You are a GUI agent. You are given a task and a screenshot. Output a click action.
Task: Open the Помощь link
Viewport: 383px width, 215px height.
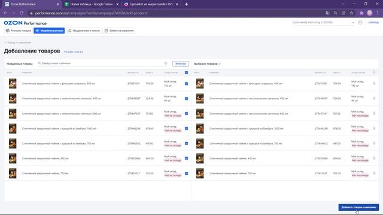[373, 23]
